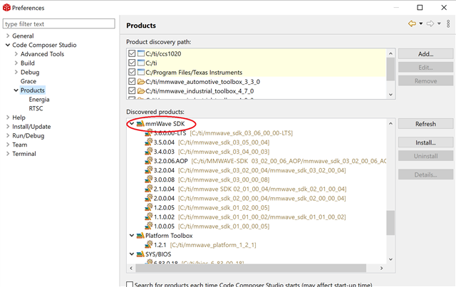The image size is (456, 287).
Task: Click the mmWave SDK product icon
Action: pos(140,124)
